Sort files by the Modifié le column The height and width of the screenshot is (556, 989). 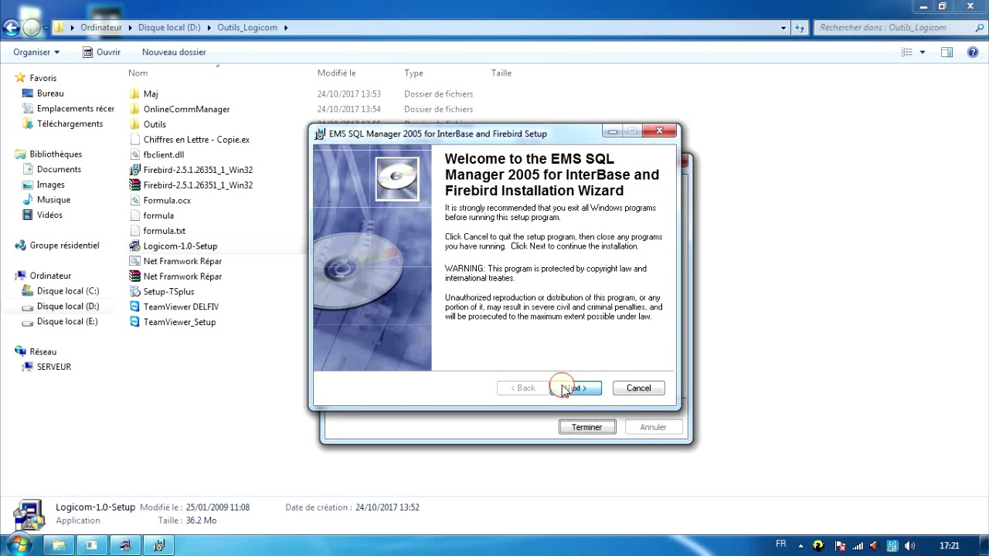pyautogui.click(x=336, y=73)
